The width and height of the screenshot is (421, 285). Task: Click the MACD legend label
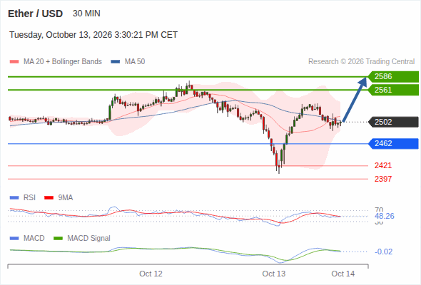[34, 238]
